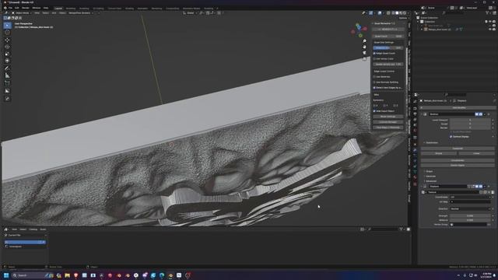The image size is (498, 280).
Task: Click the Windows Start button
Action: [5, 275]
